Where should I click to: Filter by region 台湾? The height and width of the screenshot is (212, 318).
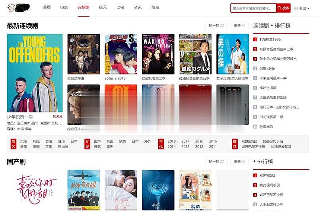[x=61, y=141]
